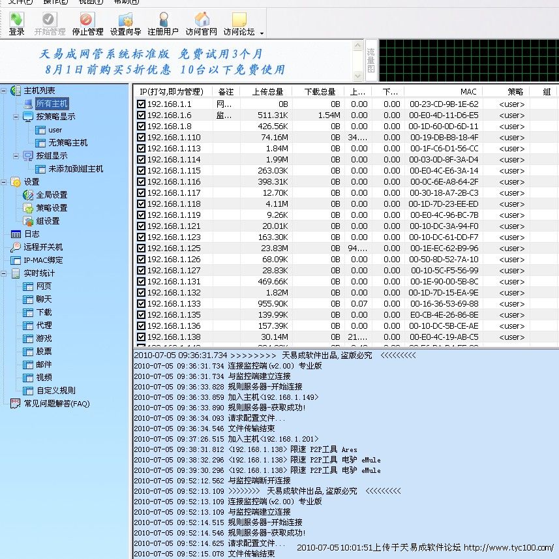Viewport: 559px width, 559px height.
Task: Open the 远程开关机 remote power item
Action: click(43, 247)
